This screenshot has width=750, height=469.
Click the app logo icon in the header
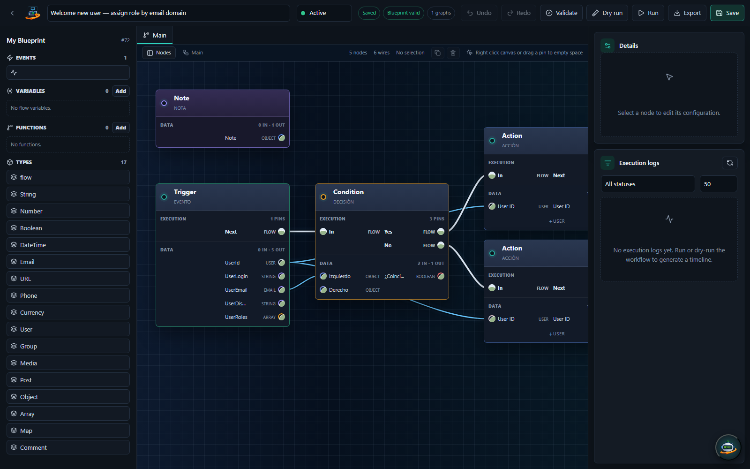click(32, 13)
